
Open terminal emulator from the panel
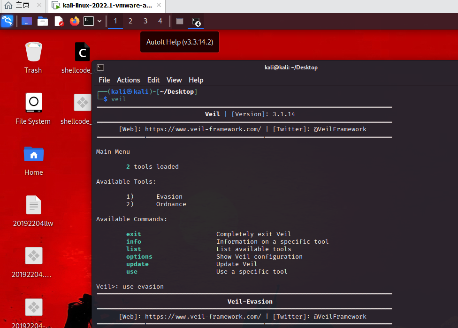coord(89,21)
